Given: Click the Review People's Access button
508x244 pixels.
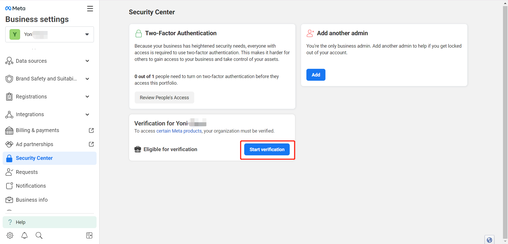Looking at the screenshot, I should 164,98.
